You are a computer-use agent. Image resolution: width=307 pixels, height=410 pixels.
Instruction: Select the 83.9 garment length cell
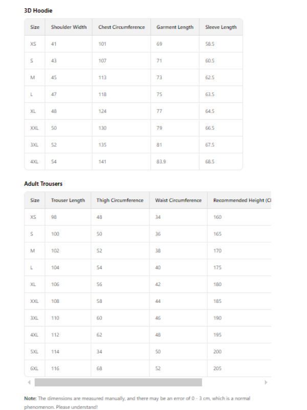162,161
